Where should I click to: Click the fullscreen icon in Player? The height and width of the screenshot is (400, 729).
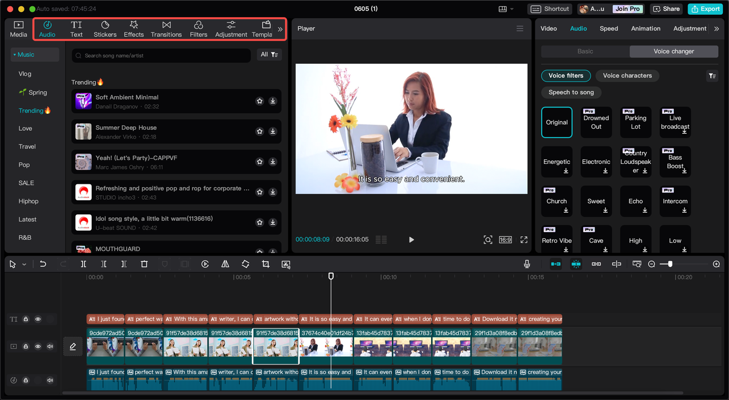pyautogui.click(x=524, y=240)
